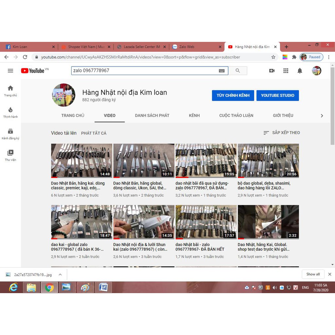Open Chrome's three-dot menu
Screen dimensions: 335x335
[x=329, y=57]
